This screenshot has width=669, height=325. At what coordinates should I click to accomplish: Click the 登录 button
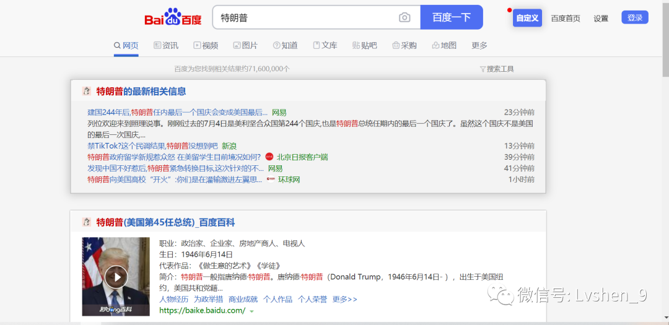pos(635,17)
